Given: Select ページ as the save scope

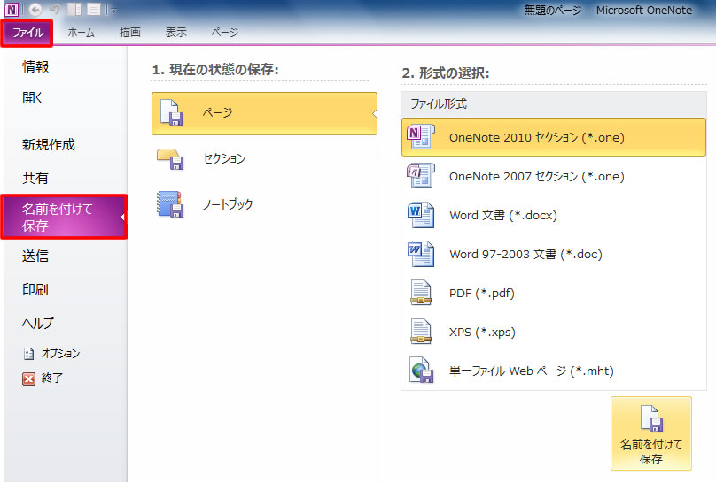Looking at the screenshot, I should (x=264, y=113).
